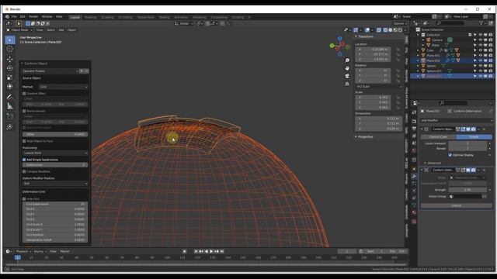Select the Catmull-Clark subdivision button

coord(438,137)
